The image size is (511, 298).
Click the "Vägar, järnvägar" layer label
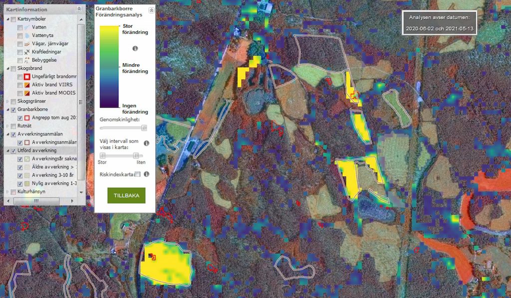[x=50, y=43]
